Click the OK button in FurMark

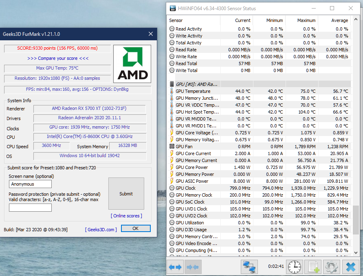coord(136,228)
